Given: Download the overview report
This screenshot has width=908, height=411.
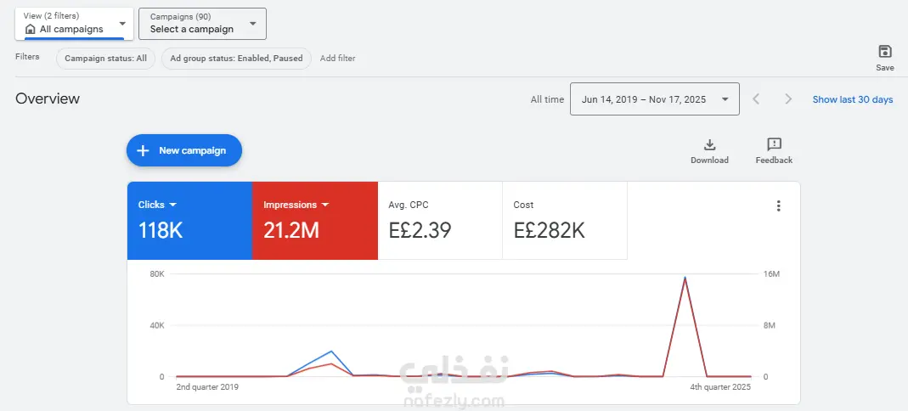Looking at the screenshot, I should [x=710, y=145].
